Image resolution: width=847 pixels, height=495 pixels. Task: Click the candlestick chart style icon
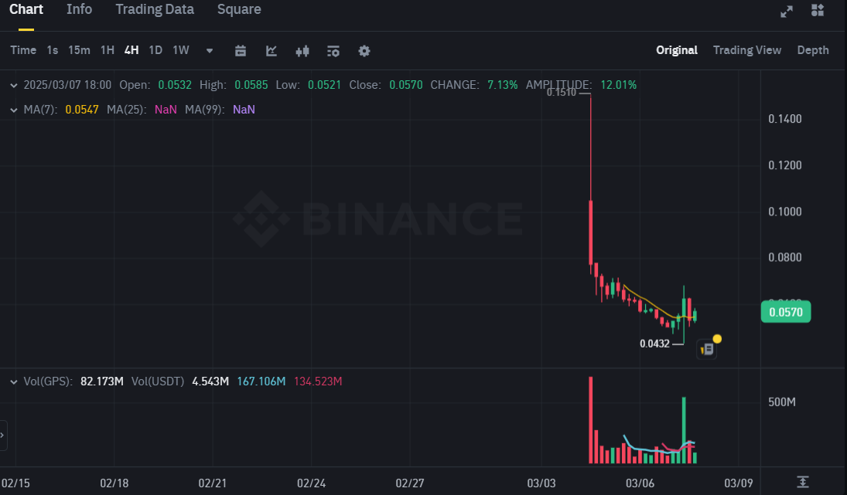coord(302,51)
